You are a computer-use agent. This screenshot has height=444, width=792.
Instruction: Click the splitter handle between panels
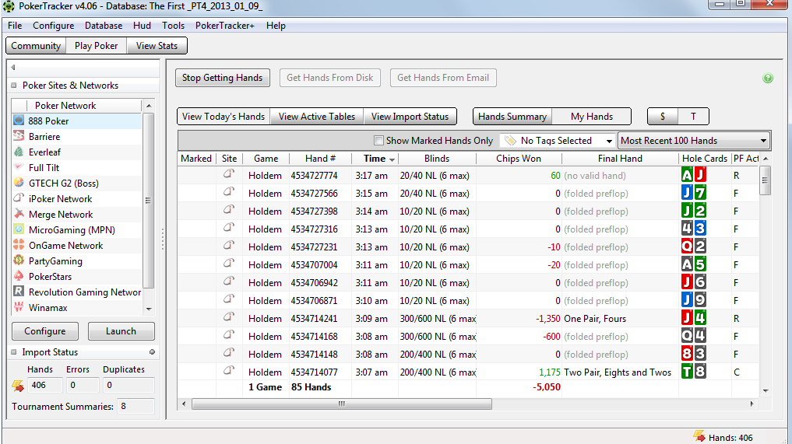pyautogui.click(x=163, y=239)
